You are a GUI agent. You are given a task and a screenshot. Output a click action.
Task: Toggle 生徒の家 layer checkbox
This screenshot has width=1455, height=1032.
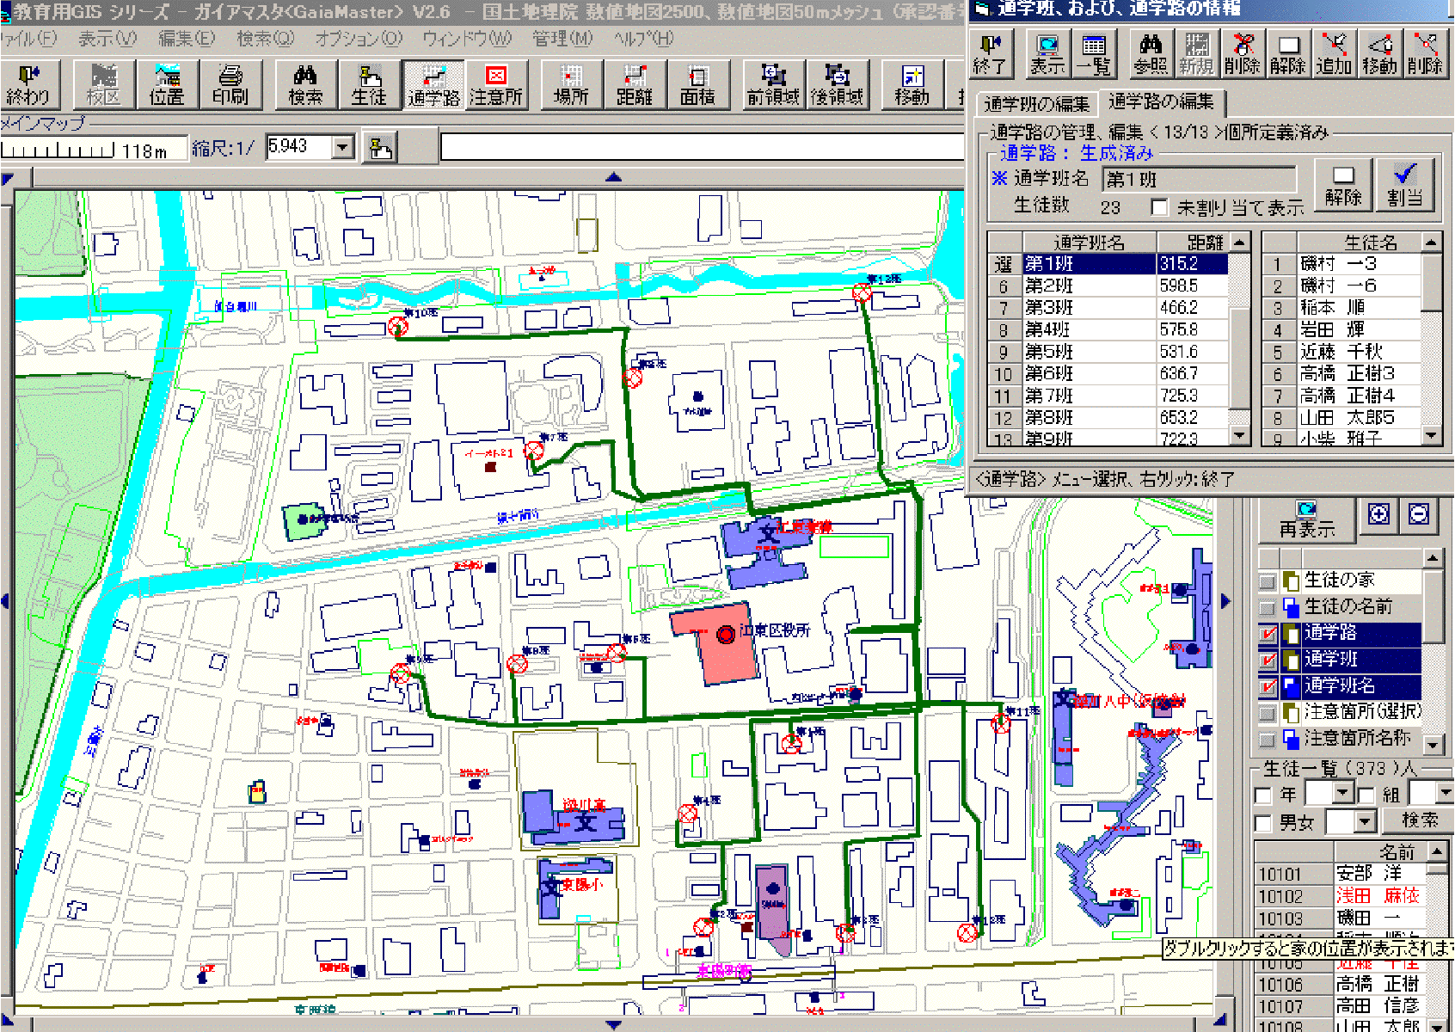point(1268,581)
